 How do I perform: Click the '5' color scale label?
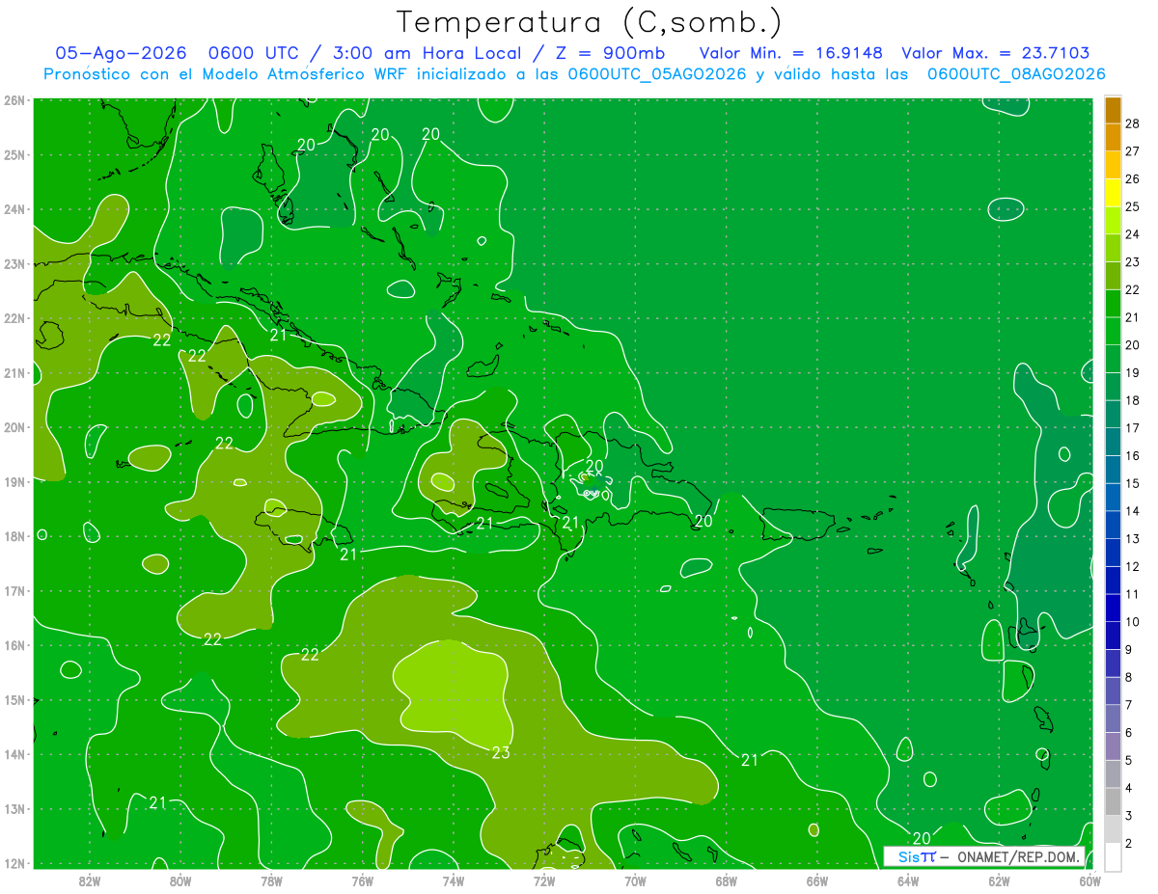(1130, 761)
